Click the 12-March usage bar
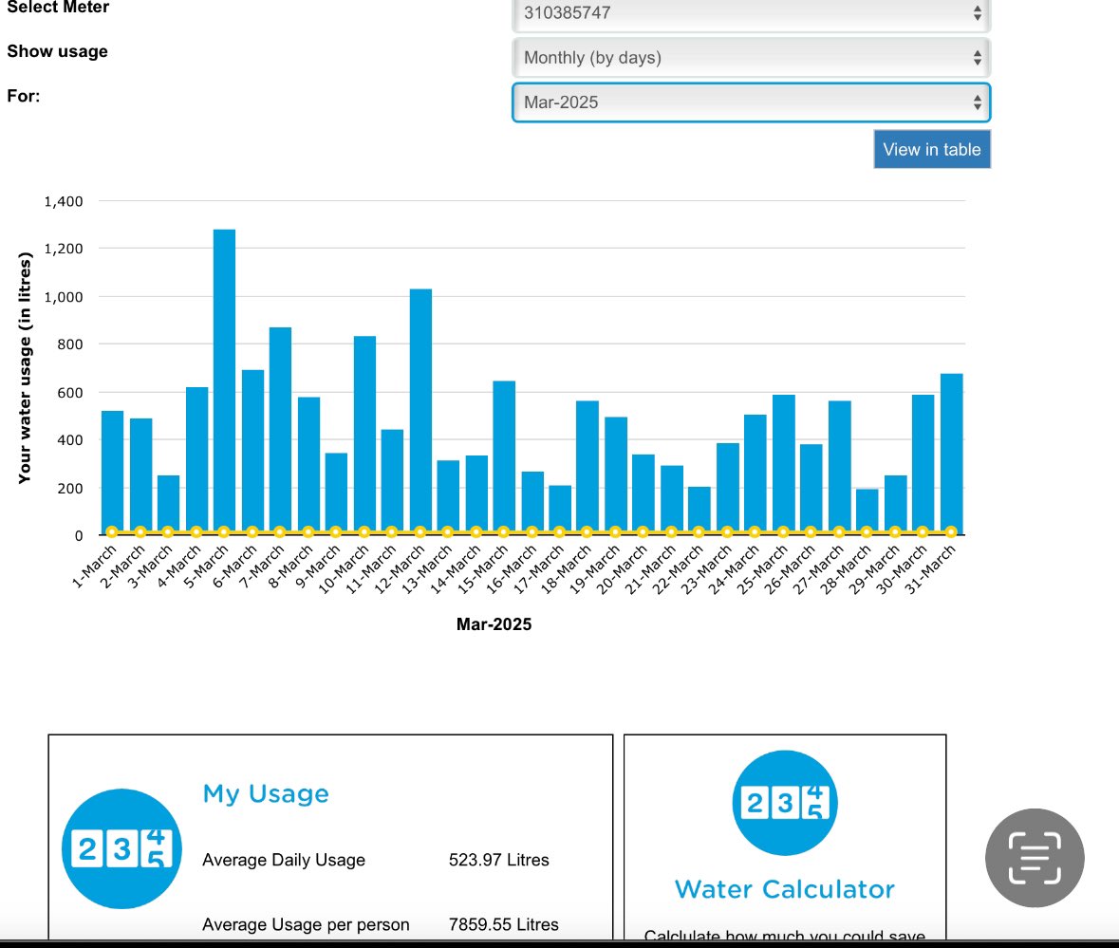The height and width of the screenshot is (948, 1119). tap(420, 412)
